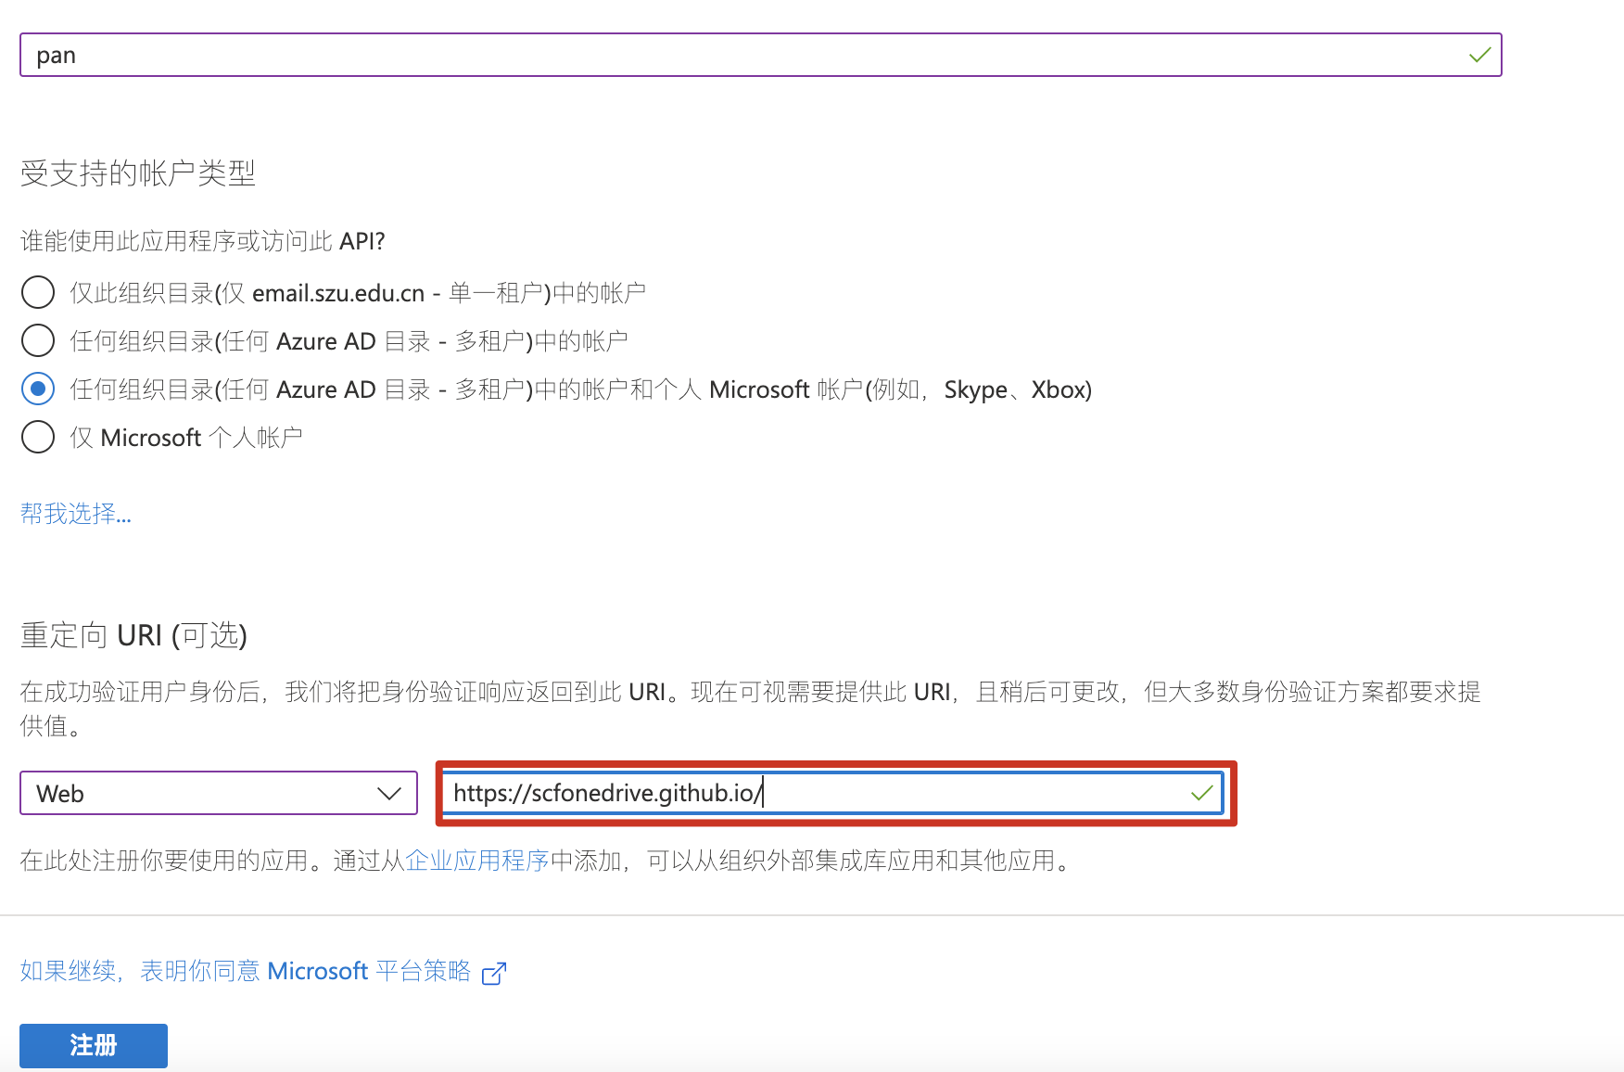Click the redirect URI field with scfonedrive.github.io

[816, 794]
